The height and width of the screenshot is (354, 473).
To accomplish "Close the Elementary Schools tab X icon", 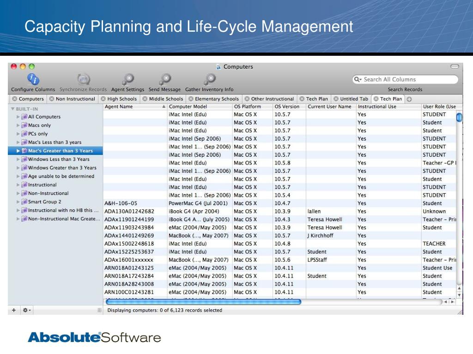I will pyautogui.click(x=191, y=99).
